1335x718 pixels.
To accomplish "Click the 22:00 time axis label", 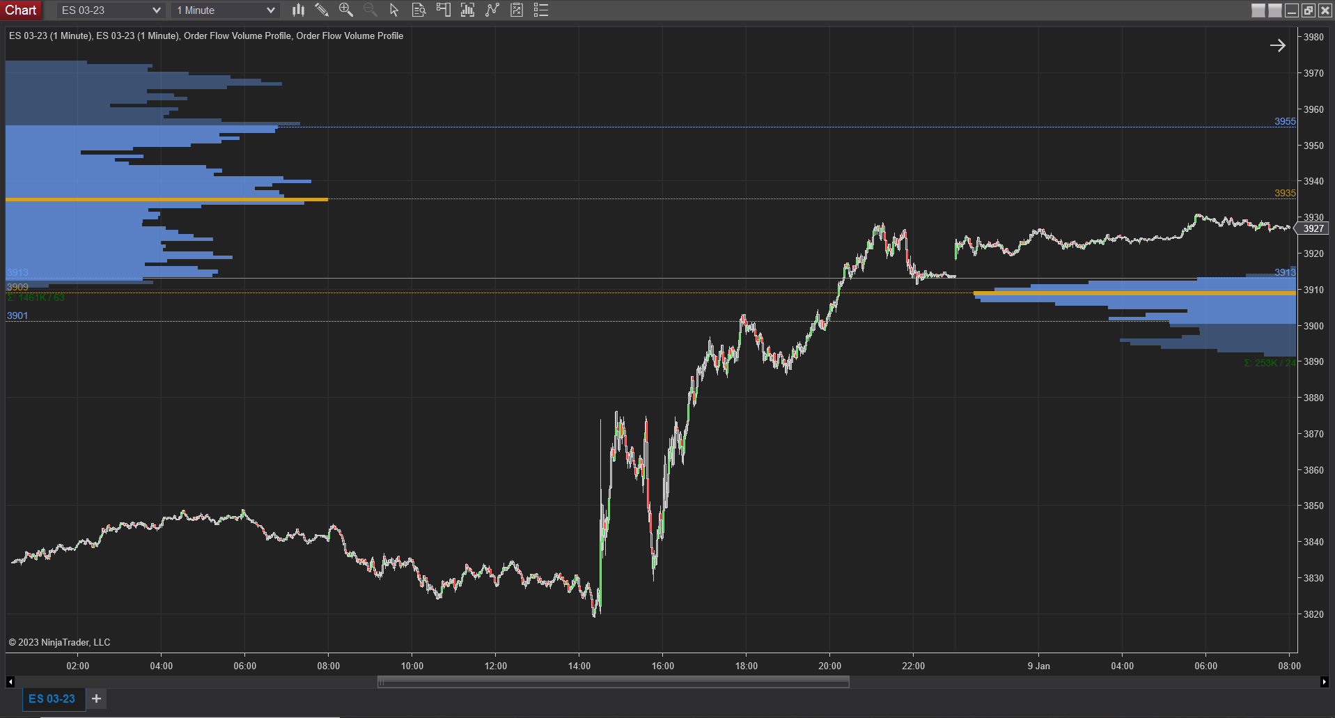I will pyautogui.click(x=913, y=666).
